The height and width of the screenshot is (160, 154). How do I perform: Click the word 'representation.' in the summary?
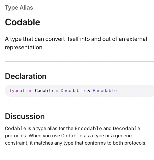click(x=24, y=47)
